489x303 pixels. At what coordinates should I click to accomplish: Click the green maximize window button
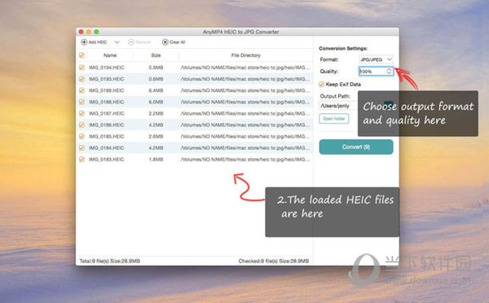tap(96, 32)
